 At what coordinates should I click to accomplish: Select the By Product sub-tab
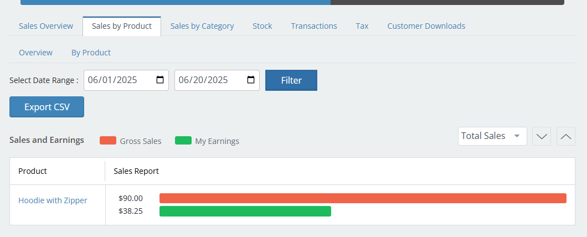click(91, 53)
